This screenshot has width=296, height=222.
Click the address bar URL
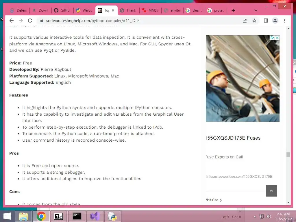[93, 21]
